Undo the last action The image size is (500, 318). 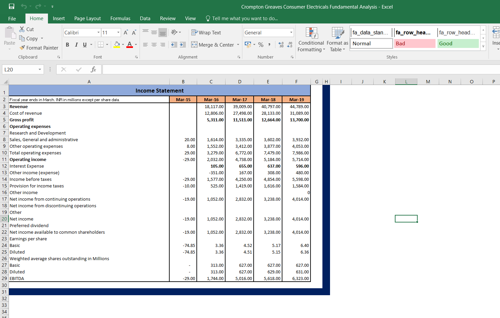click(x=24, y=6)
